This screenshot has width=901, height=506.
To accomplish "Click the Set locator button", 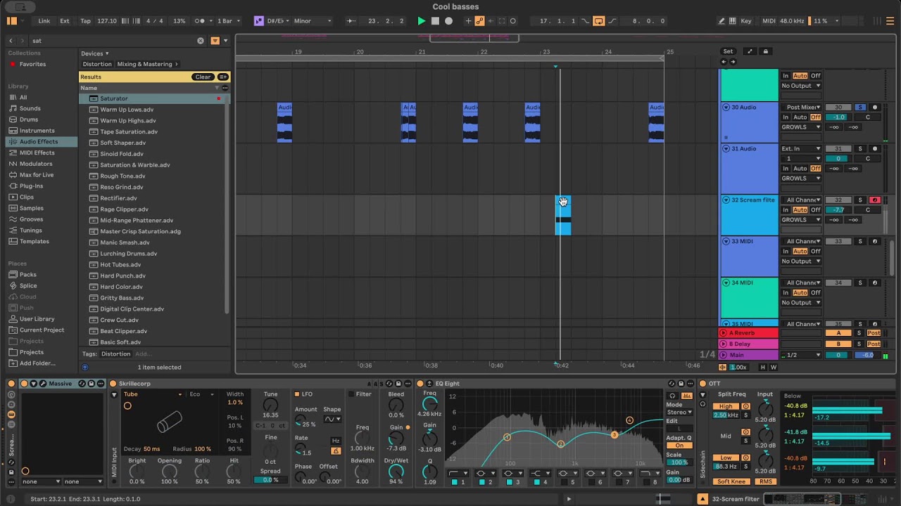I will [728, 51].
